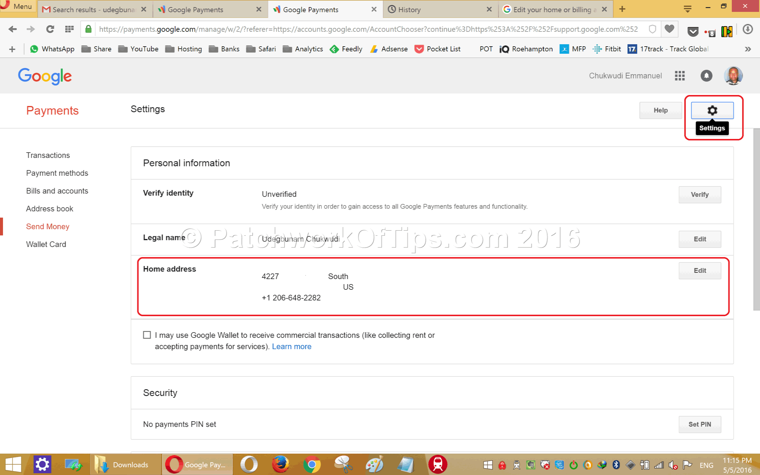
Task: Switch to the History tab
Action: pos(440,9)
